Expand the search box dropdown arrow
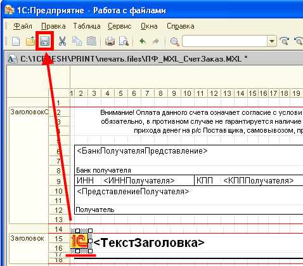303x266 pixels. click(272, 41)
